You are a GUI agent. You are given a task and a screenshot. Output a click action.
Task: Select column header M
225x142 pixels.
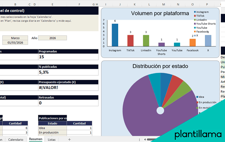click(163, 4)
